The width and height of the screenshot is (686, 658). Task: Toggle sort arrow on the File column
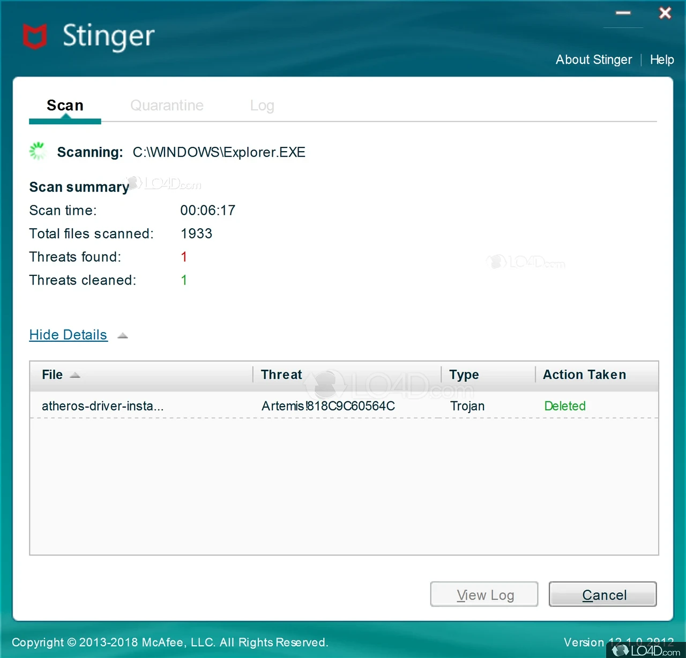coord(75,375)
